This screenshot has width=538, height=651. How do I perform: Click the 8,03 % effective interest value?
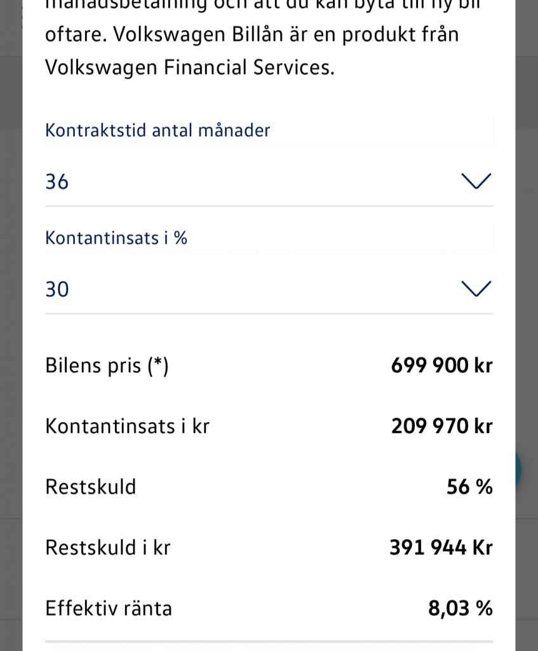(x=461, y=608)
